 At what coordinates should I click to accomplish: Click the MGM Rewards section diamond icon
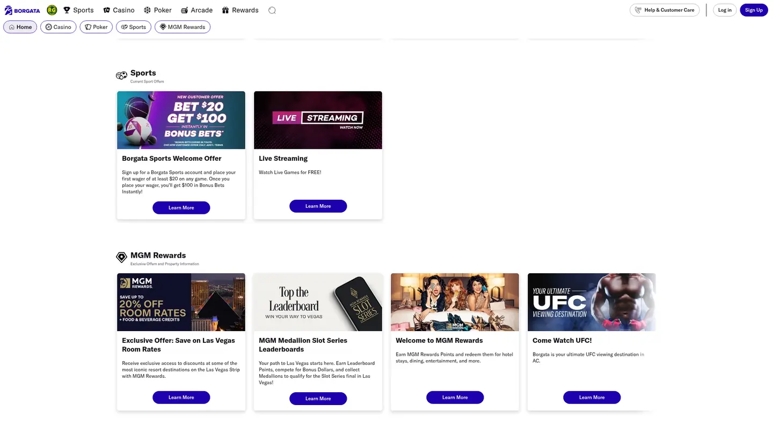pyautogui.click(x=122, y=258)
